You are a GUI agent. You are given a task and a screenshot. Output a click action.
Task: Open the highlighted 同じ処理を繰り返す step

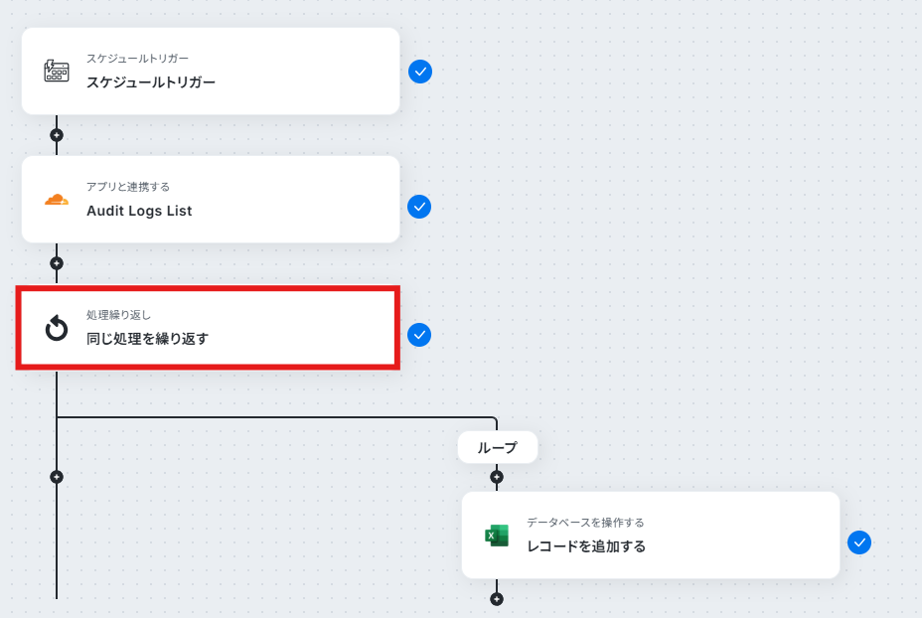[x=209, y=328]
